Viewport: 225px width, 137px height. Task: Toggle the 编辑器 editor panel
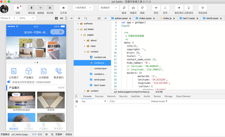[40, 8]
